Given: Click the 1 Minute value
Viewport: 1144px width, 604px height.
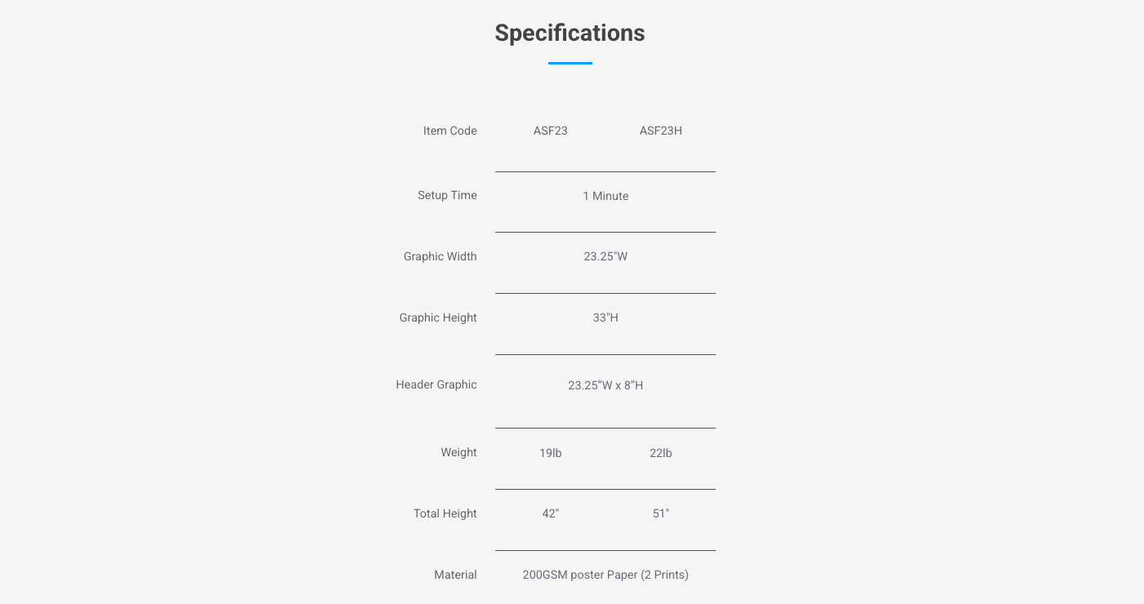Looking at the screenshot, I should (606, 196).
